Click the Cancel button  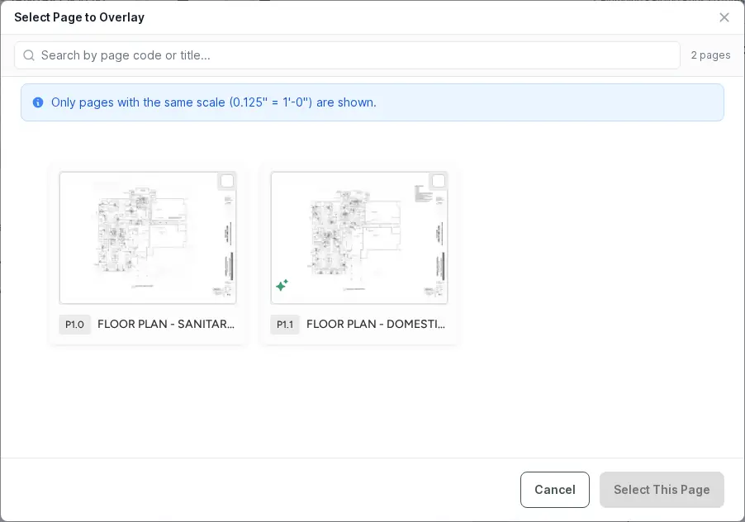[555, 490]
